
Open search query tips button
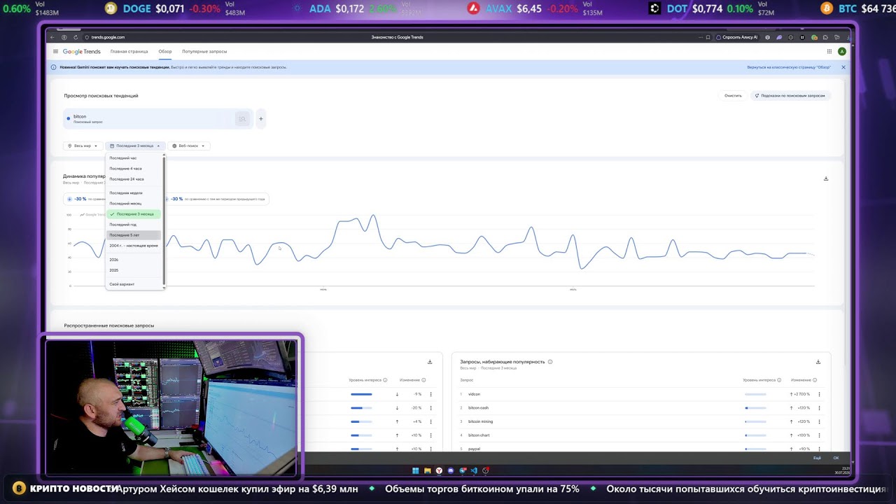(790, 96)
